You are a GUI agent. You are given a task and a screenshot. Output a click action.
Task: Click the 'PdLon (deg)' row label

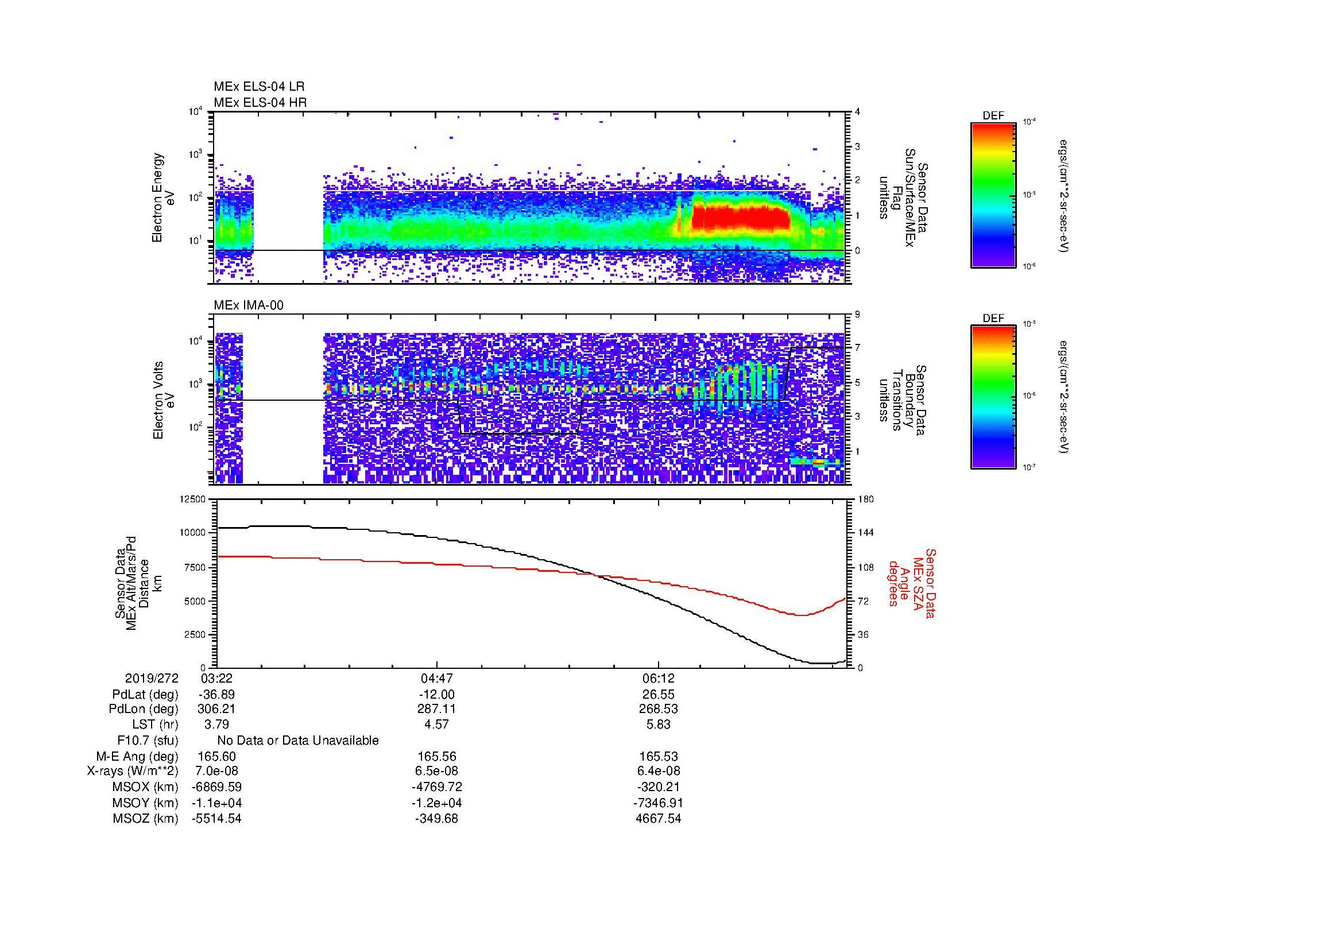[x=144, y=709]
